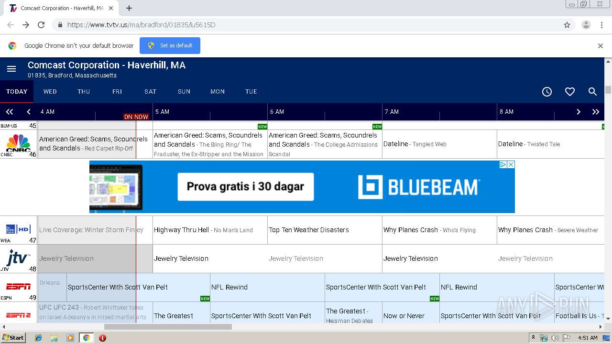The image size is (612, 344).
Task: Open American Greed Red Carpet Rip-Off listing
Action: coord(95,144)
